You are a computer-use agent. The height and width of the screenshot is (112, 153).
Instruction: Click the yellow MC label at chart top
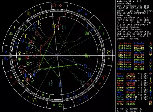coord(54,26)
